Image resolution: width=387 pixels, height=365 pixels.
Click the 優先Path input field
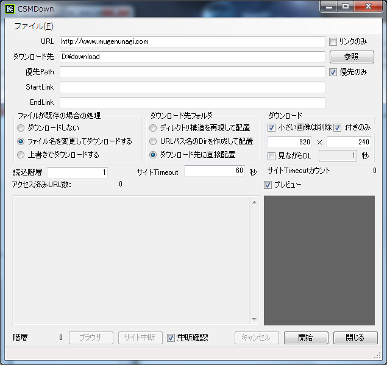[x=192, y=72]
